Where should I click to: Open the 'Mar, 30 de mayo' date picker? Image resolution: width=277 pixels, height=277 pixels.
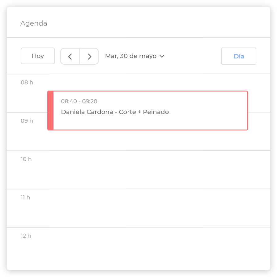pos(131,56)
